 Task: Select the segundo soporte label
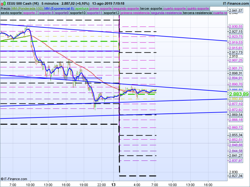coord(126,8)
